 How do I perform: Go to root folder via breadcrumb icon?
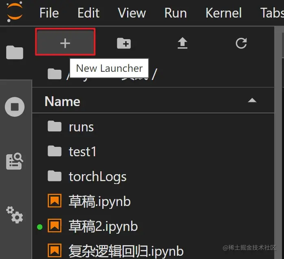tap(55, 74)
